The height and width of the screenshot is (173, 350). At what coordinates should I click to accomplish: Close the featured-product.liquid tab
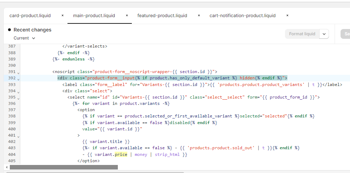[x=199, y=15]
